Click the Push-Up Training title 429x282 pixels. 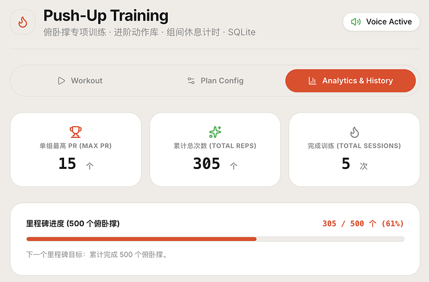106,16
